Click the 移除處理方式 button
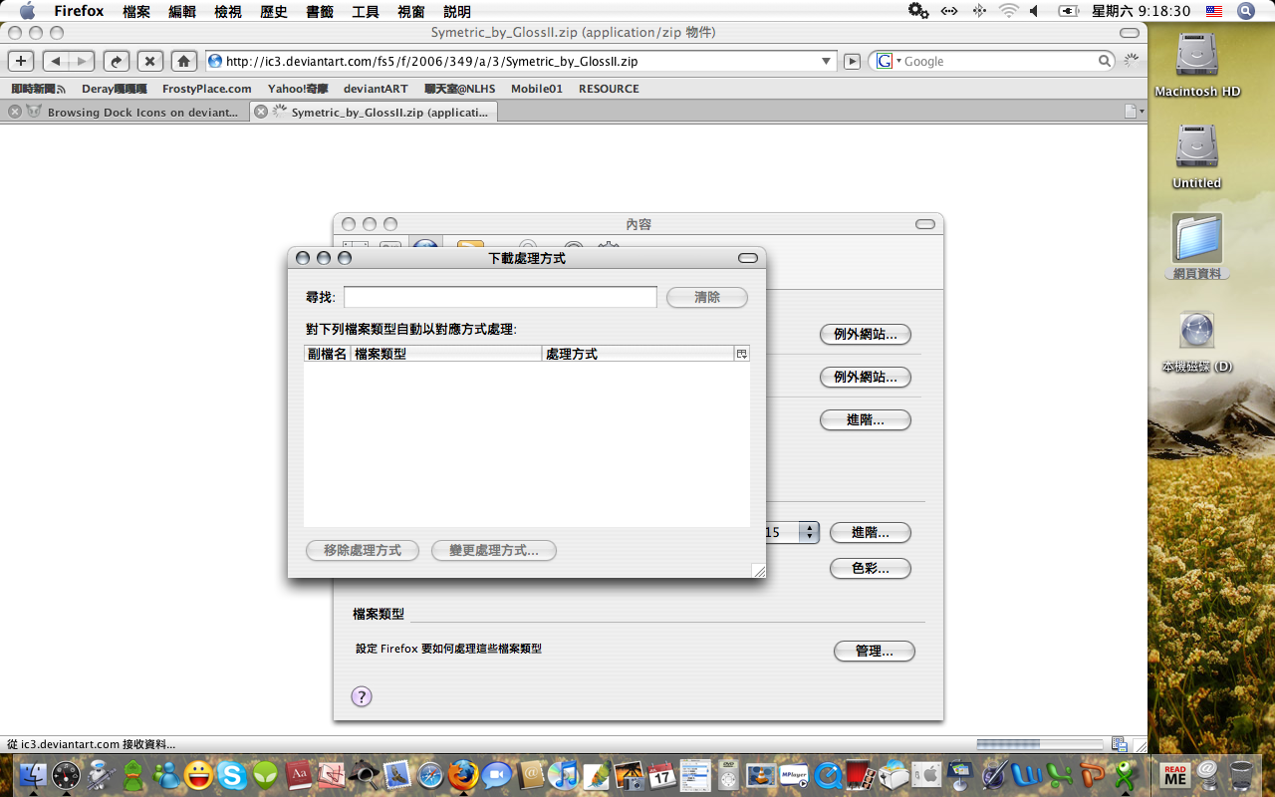Screen dimensions: 1275x797 tap(363, 550)
